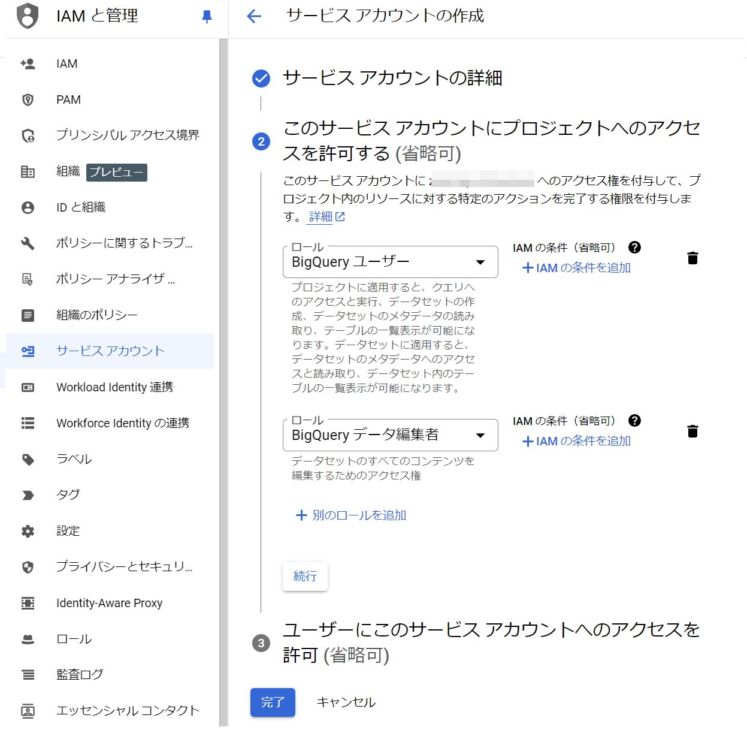
Task: Click the IAM add-person icon in sidebar
Action: click(28, 64)
